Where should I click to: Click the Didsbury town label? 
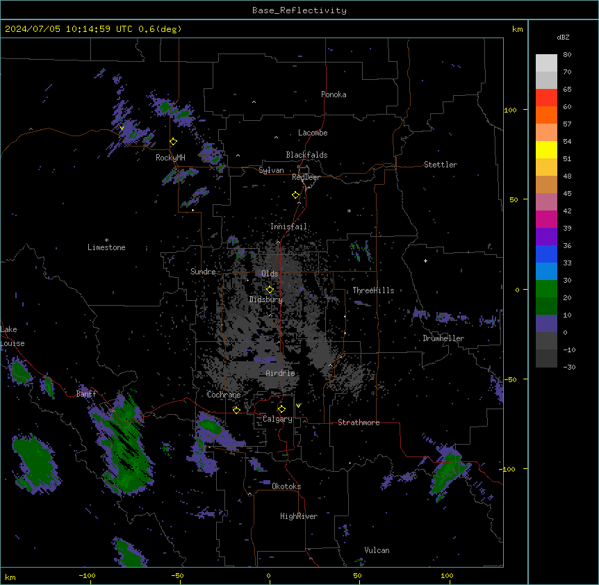click(266, 299)
